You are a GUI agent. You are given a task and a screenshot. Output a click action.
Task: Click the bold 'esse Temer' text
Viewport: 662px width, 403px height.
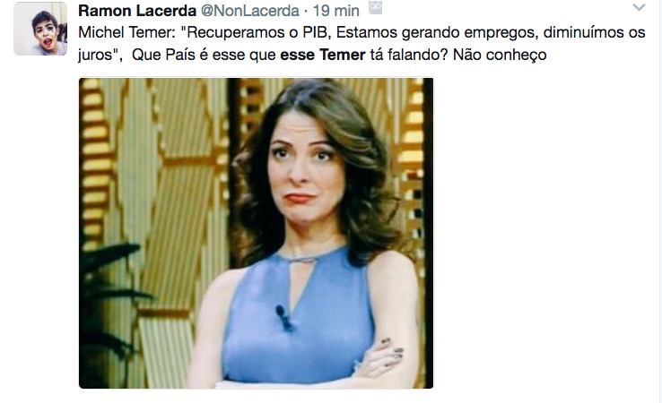pyautogui.click(x=323, y=55)
